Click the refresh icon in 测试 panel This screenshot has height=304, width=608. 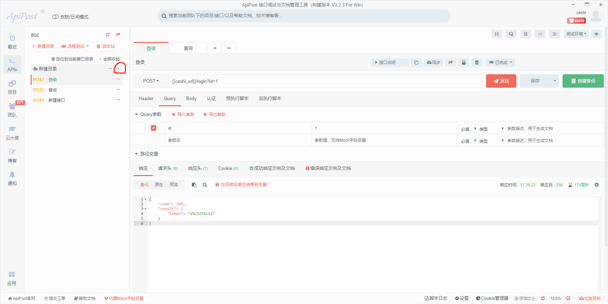click(x=108, y=35)
